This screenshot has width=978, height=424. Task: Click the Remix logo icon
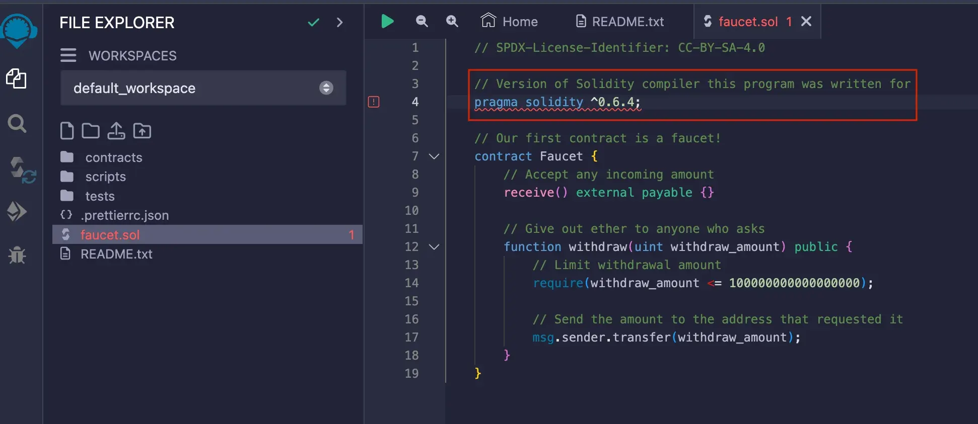(x=18, y=30)
